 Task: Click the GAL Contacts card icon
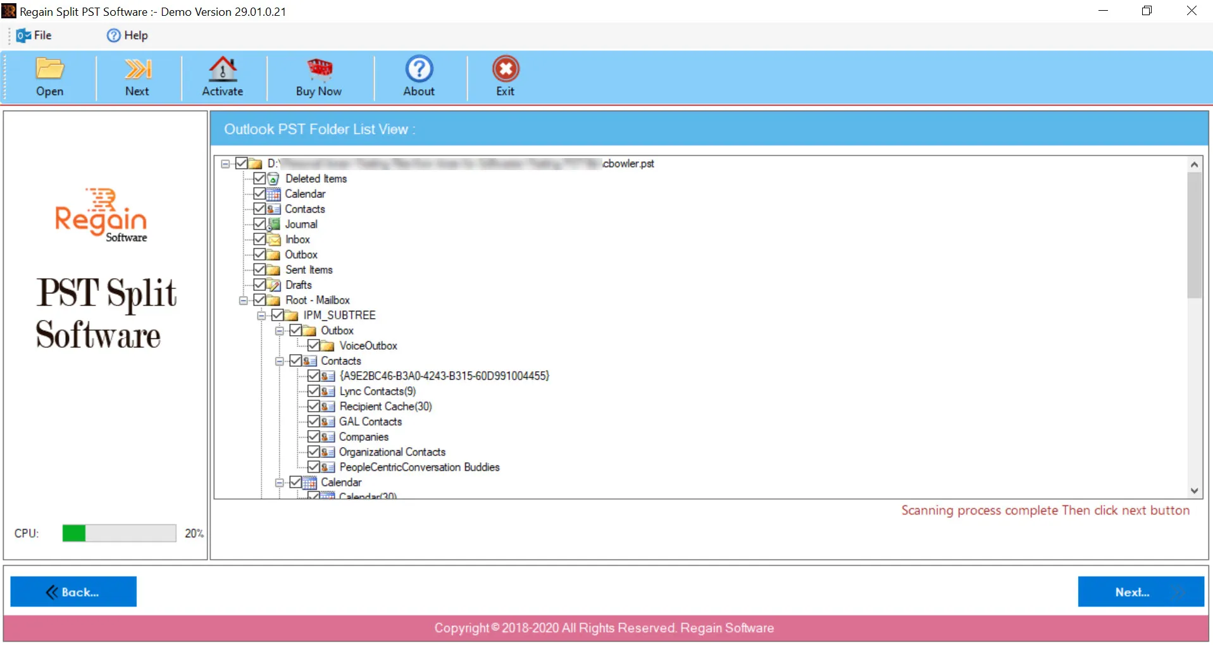tap(327, 422)
